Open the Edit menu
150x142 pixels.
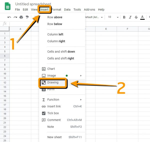click(x=25, y=9)
